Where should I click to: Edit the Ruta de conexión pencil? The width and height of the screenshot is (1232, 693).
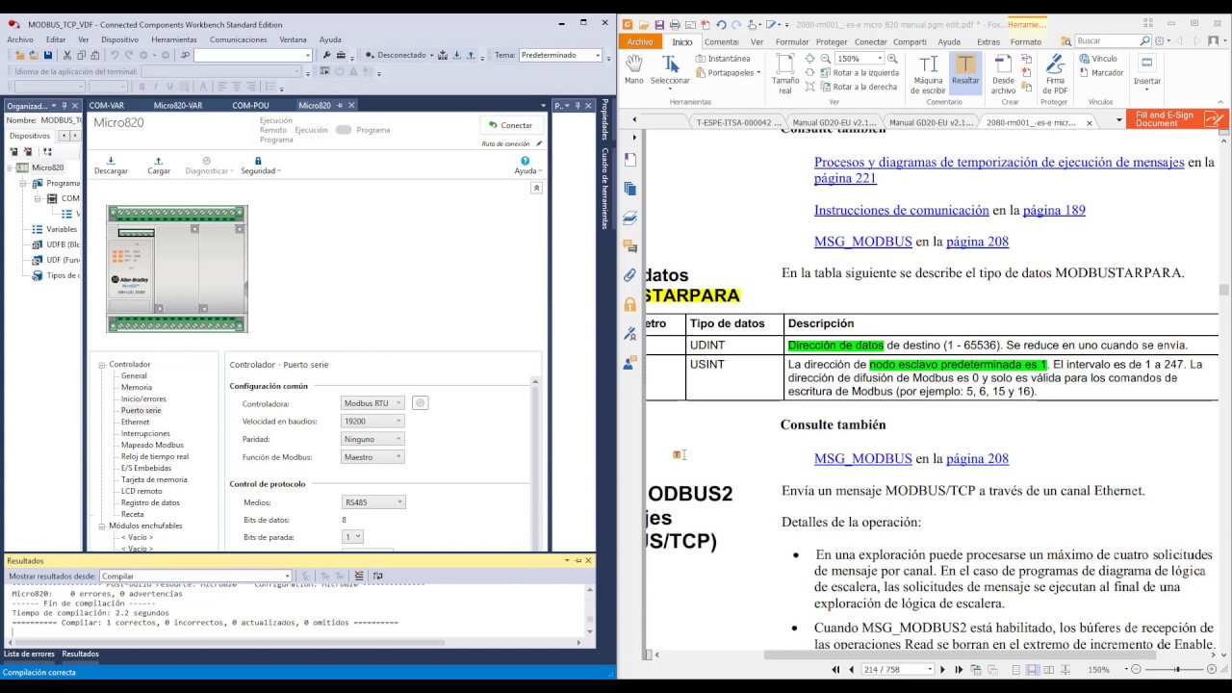pyautogui.click(x=539, y=143)
